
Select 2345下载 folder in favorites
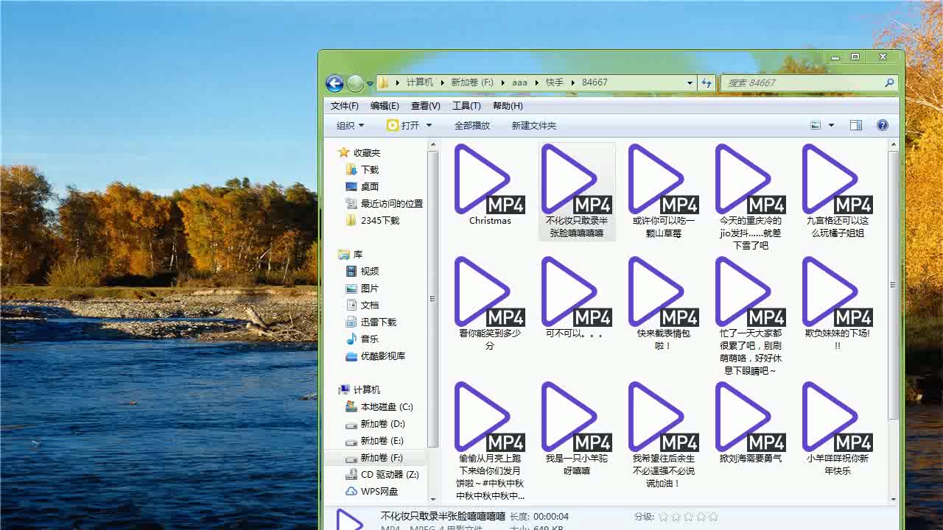(x=373, y=220)
